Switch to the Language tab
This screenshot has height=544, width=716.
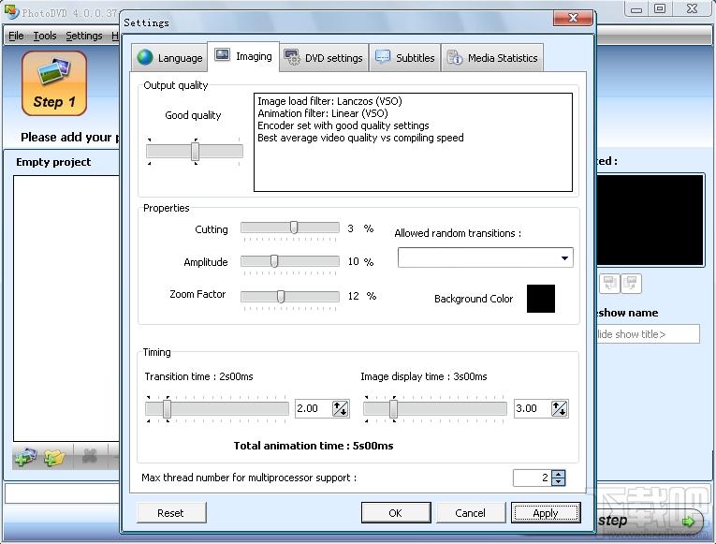[x=169, y=57]
